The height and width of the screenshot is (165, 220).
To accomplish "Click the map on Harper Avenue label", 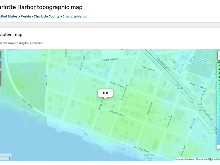I will (x=110, y=59).
